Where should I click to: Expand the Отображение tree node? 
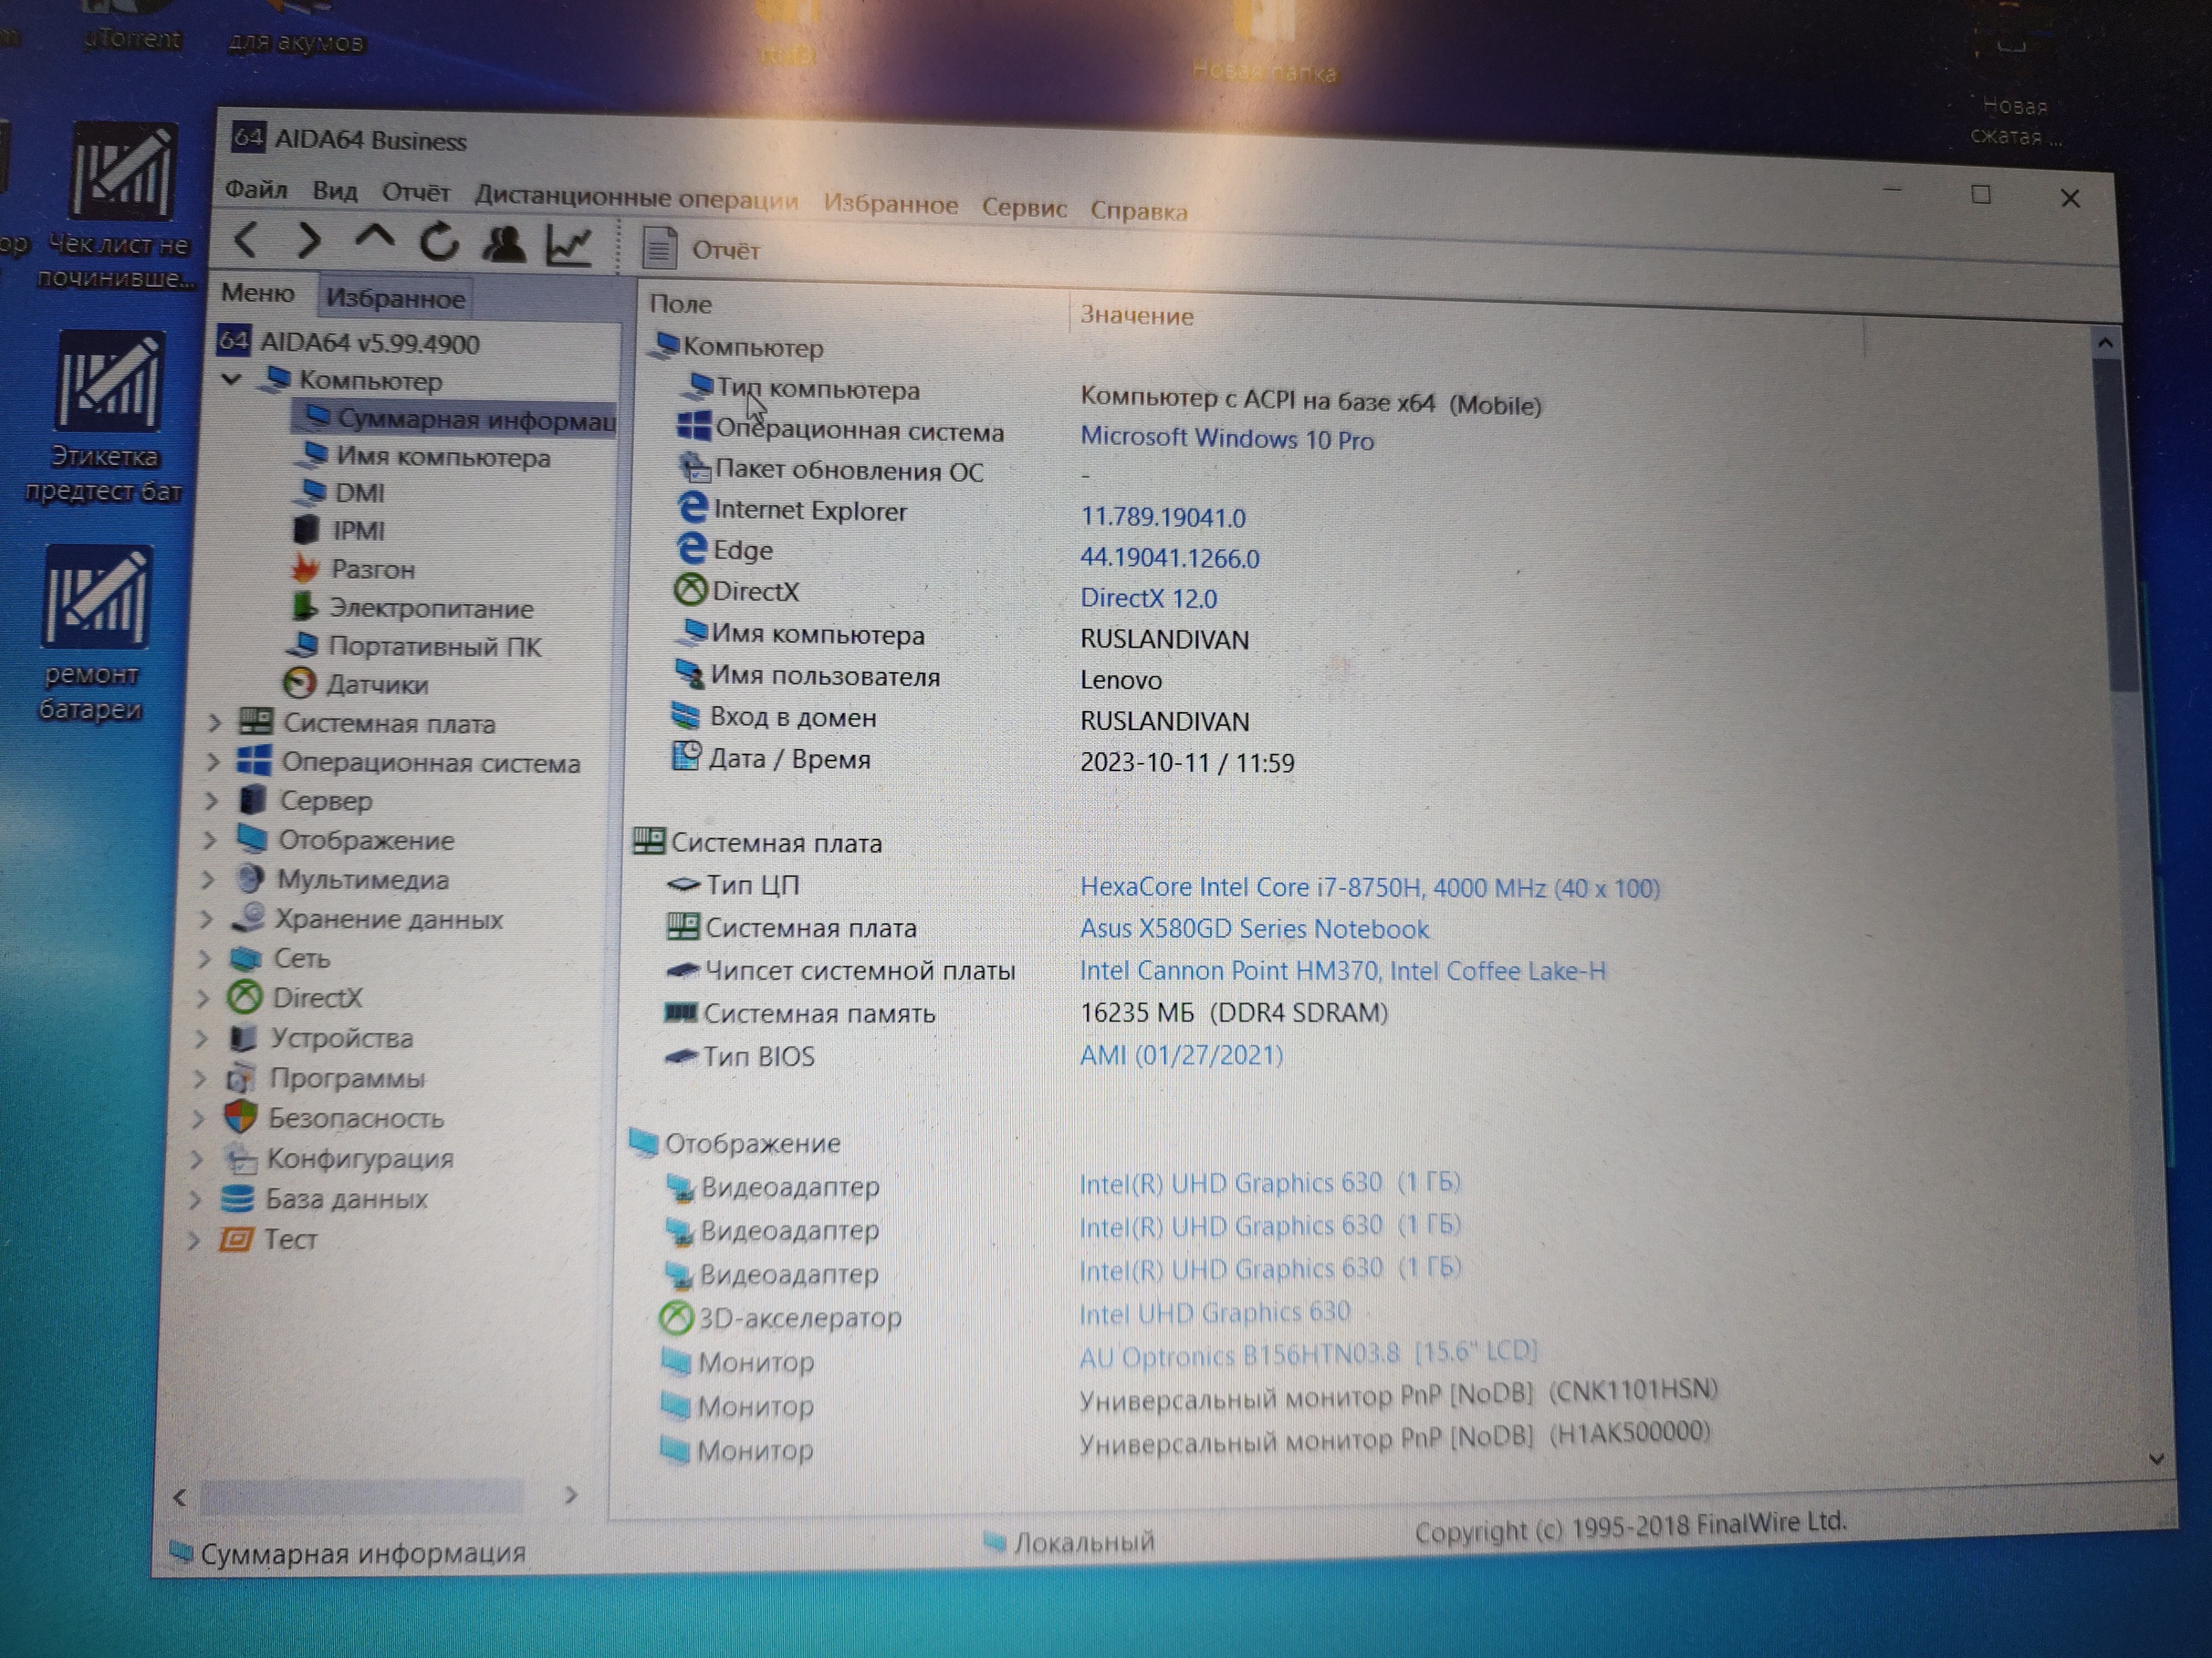click(x=209, y=840)
